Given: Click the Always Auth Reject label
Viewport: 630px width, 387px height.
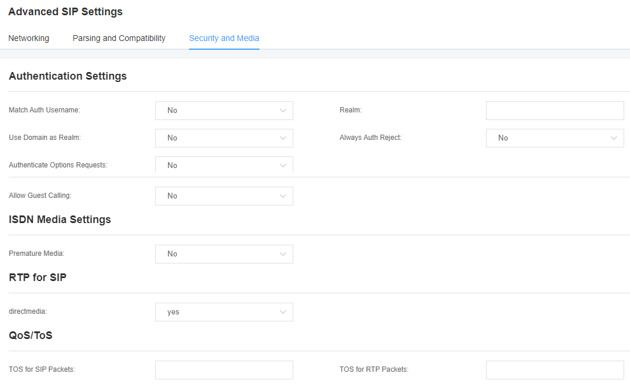Looking at the screenshot, I should (x=371, y=138).
